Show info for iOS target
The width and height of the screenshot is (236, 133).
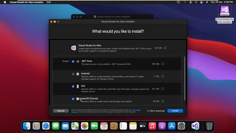point(163,89)
